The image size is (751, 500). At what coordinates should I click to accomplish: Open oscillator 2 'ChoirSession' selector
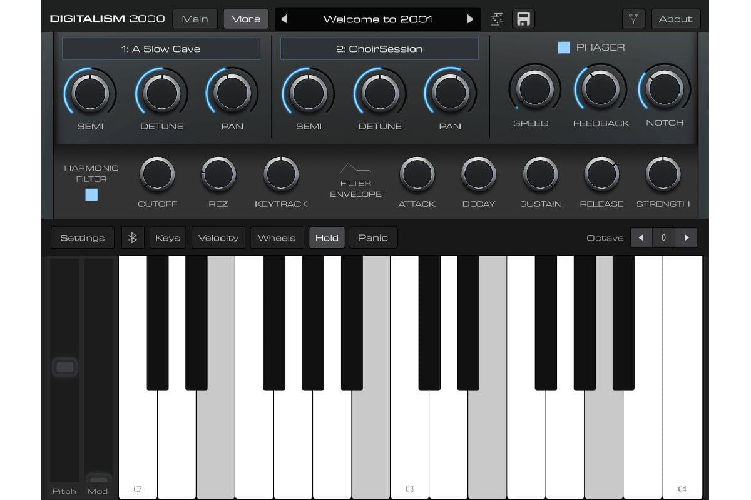click(x=379, y=49)
